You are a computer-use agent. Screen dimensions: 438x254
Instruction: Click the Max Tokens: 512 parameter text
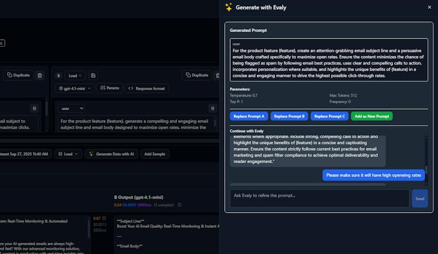point(343,96)
